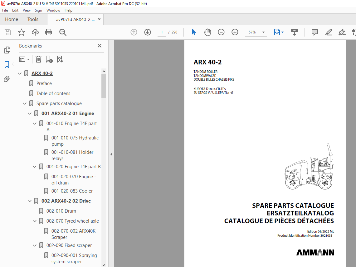Open 001-010-081 Holder relays bookmark
356x267 pixels.
72,155
